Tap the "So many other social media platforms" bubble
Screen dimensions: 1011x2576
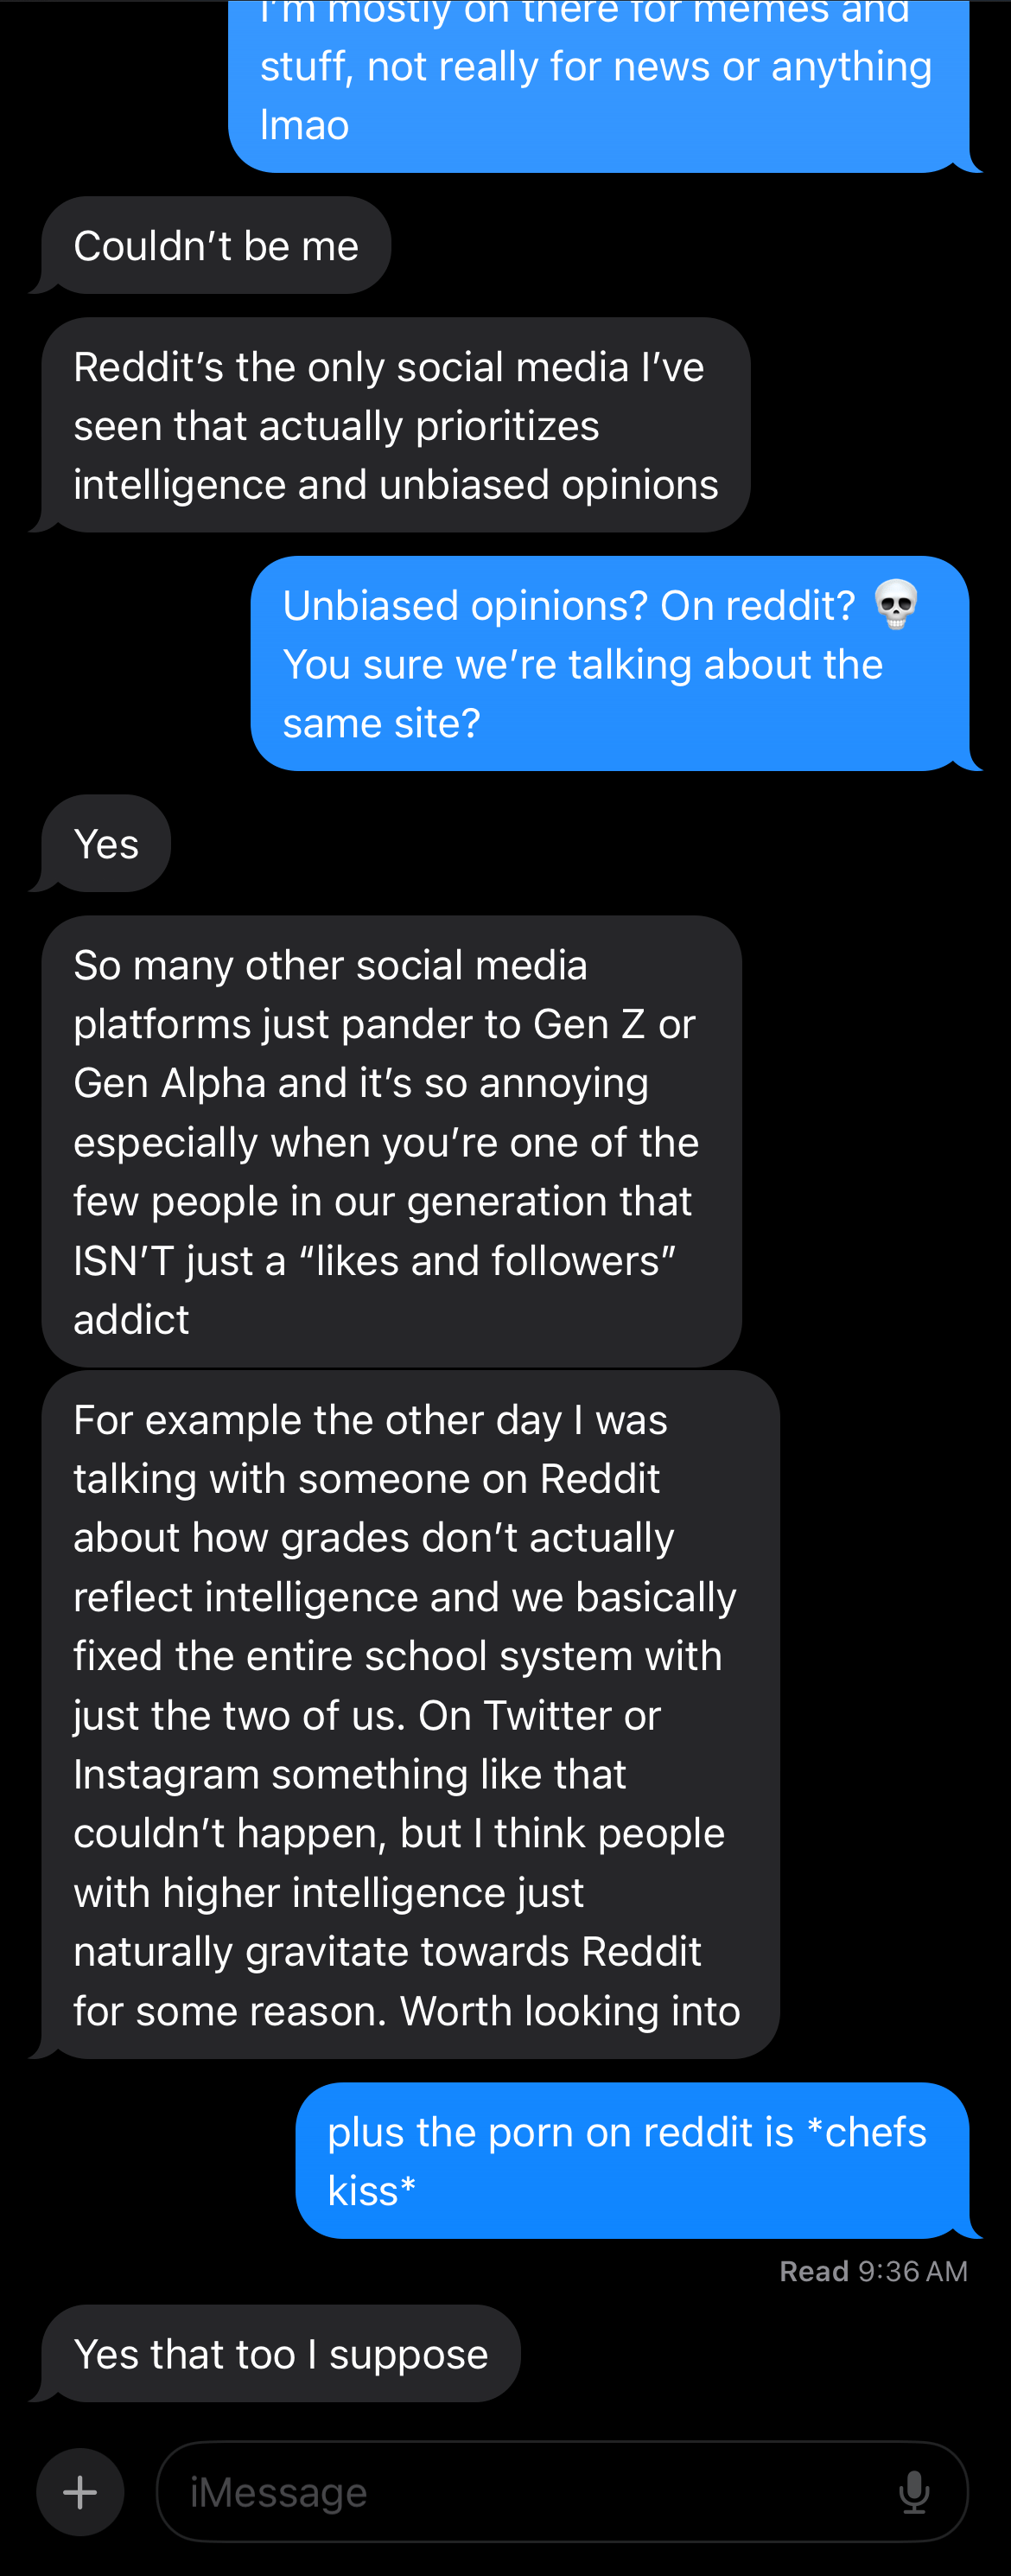click(391, 1141)
